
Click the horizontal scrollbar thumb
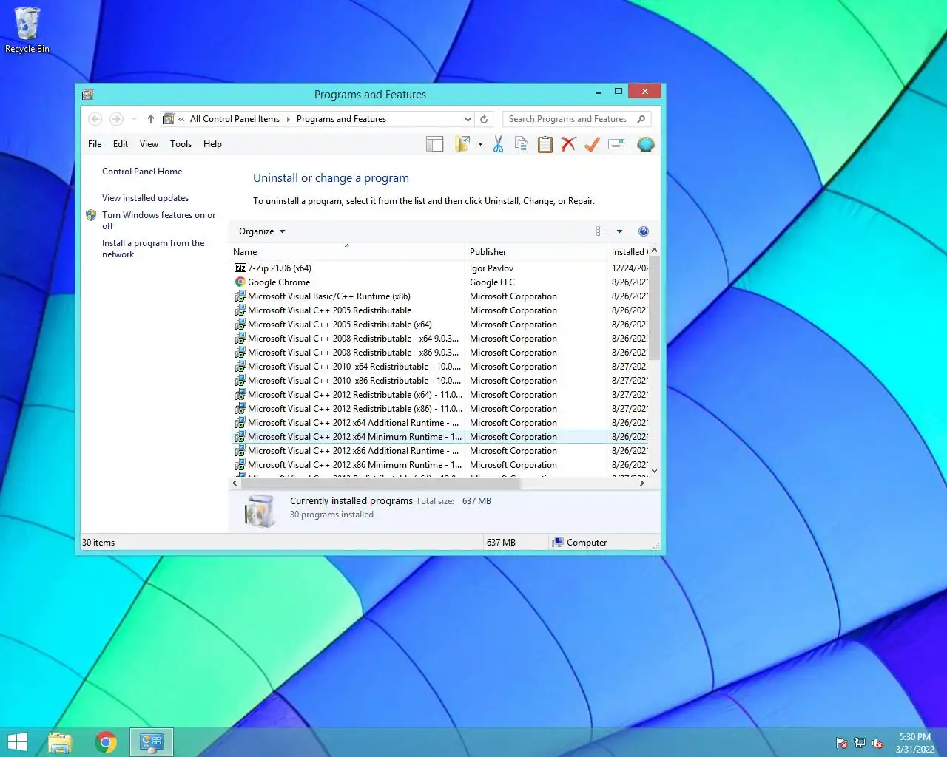tap(381, 483)
